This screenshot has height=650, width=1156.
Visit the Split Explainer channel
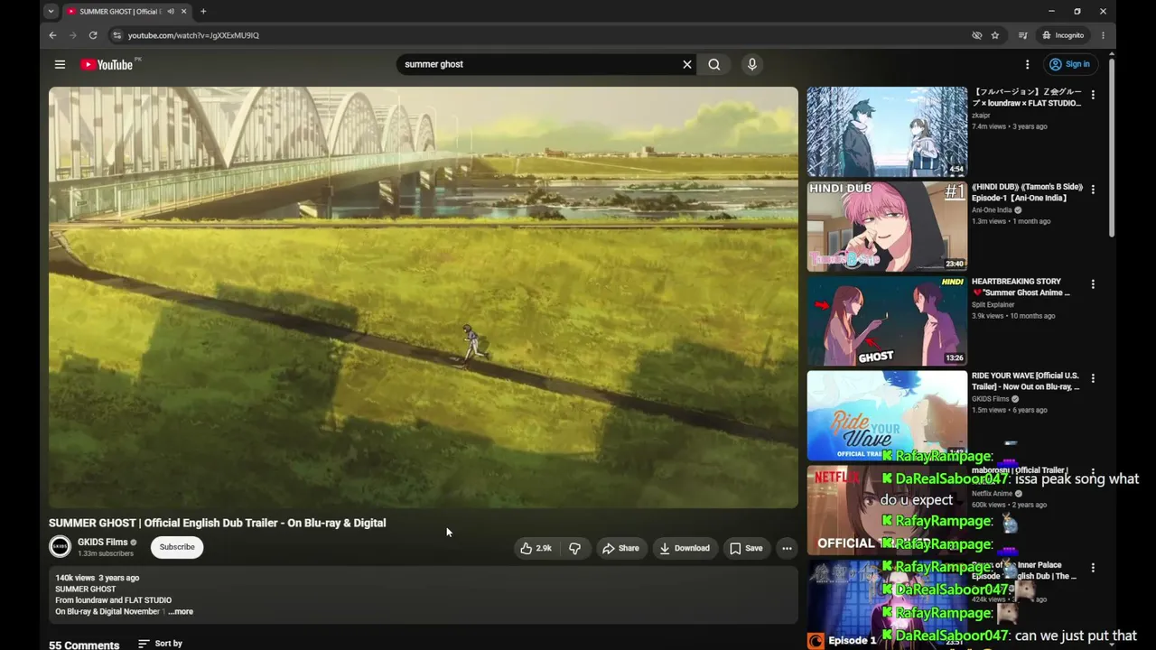tap(993, 305)
